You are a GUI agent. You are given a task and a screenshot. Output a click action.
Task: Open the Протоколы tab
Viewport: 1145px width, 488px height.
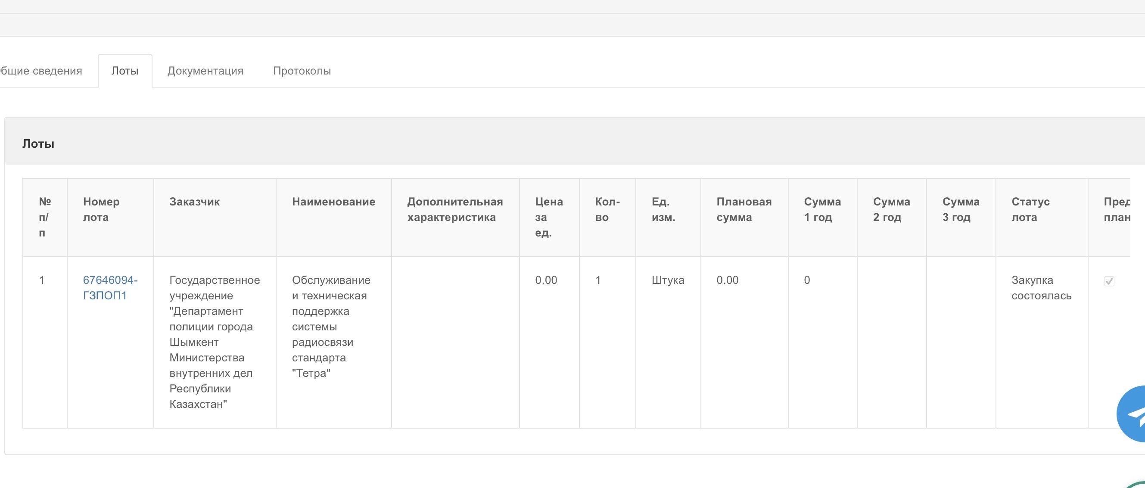click(x=302, y=71)
